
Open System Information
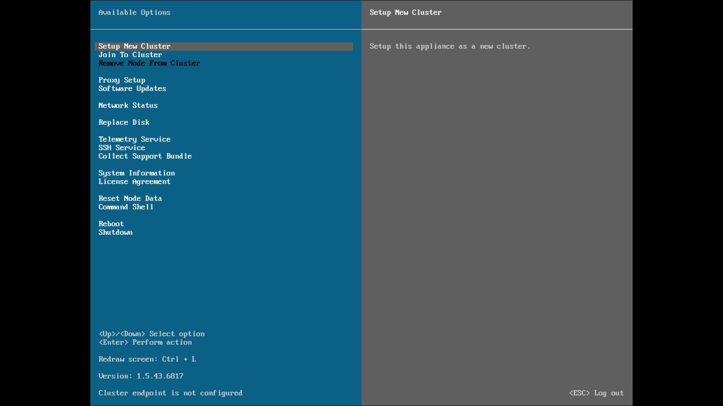pyautogui.click(x=137, y=173)
